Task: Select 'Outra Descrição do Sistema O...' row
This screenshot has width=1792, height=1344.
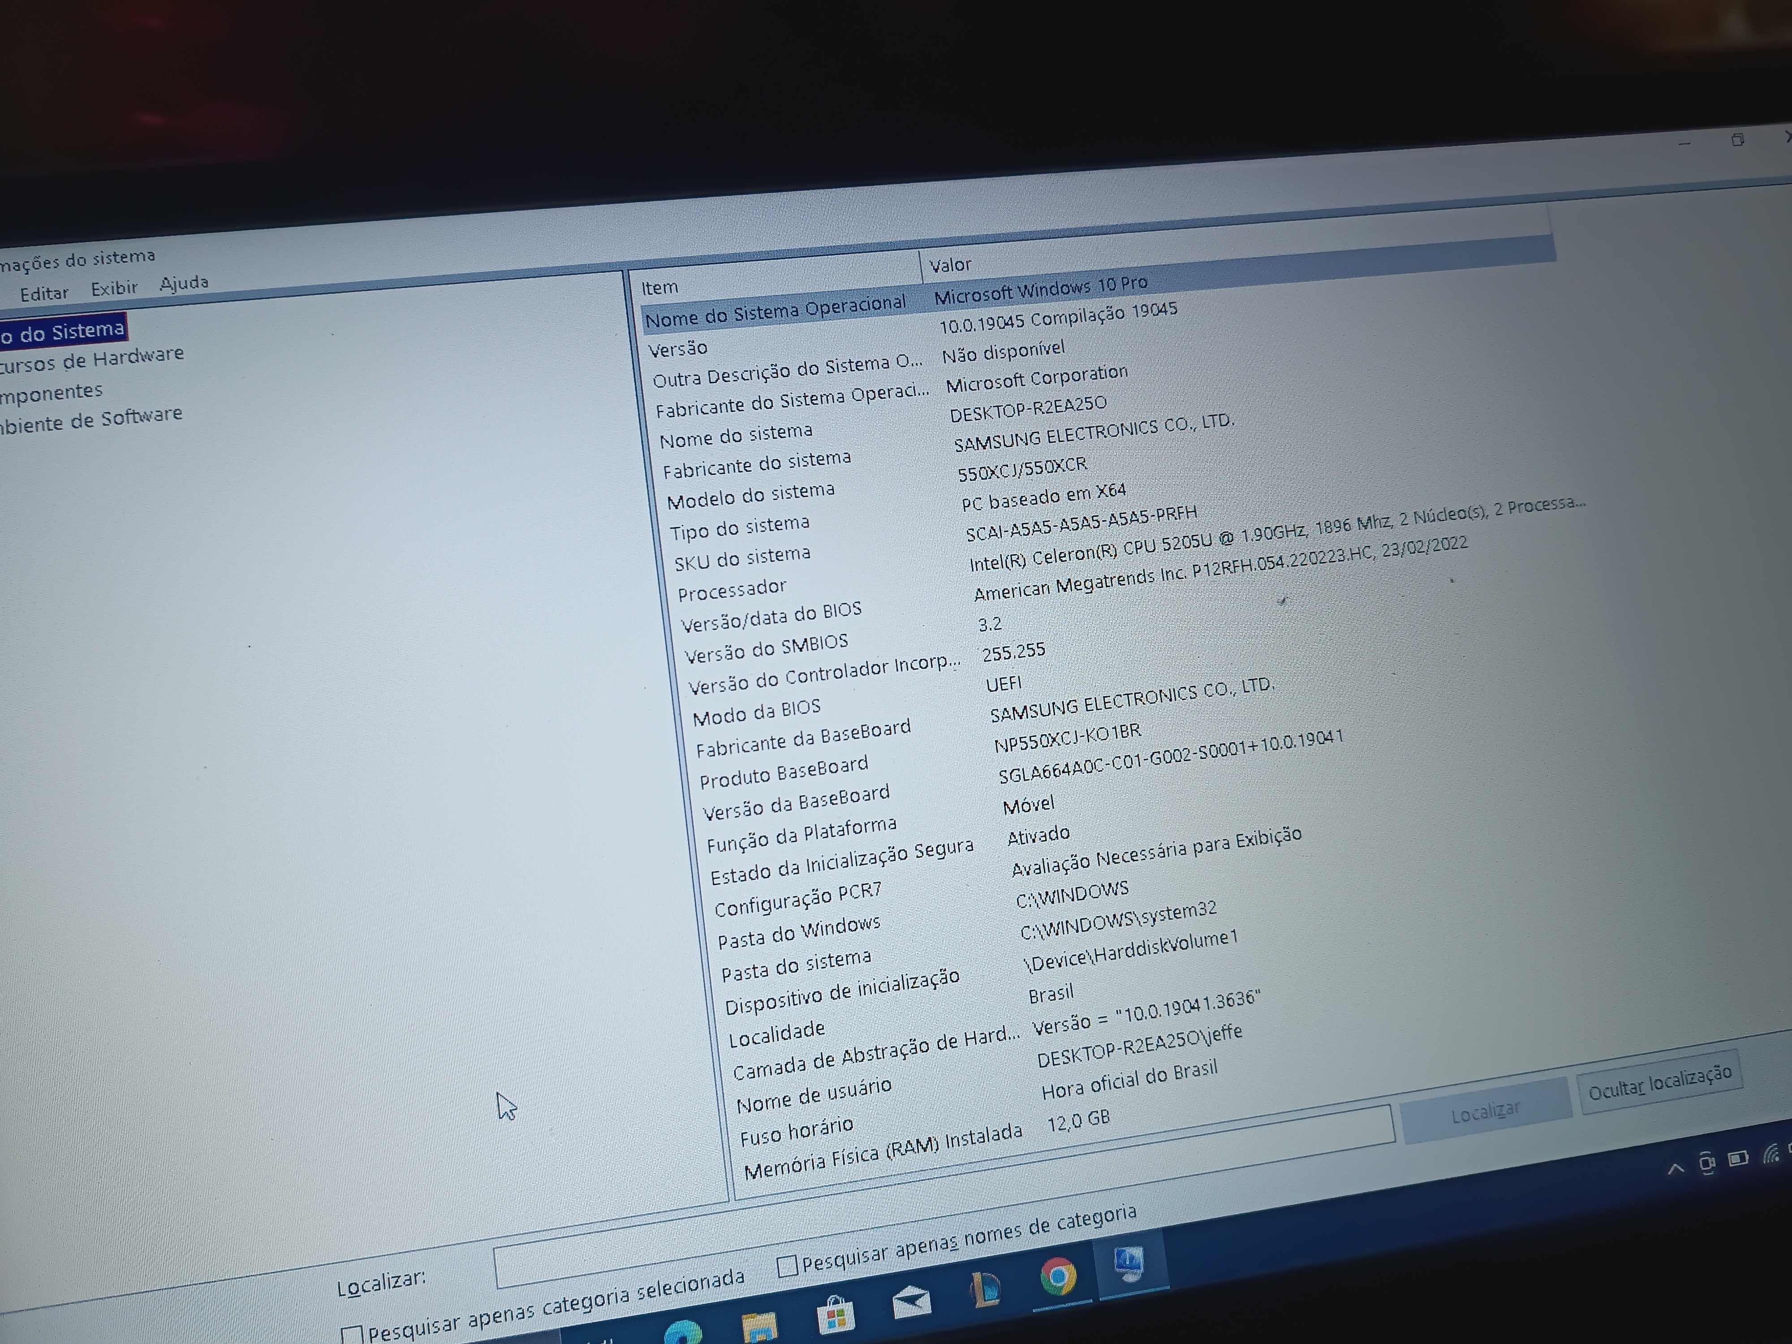Action: (x=788, y=371)
